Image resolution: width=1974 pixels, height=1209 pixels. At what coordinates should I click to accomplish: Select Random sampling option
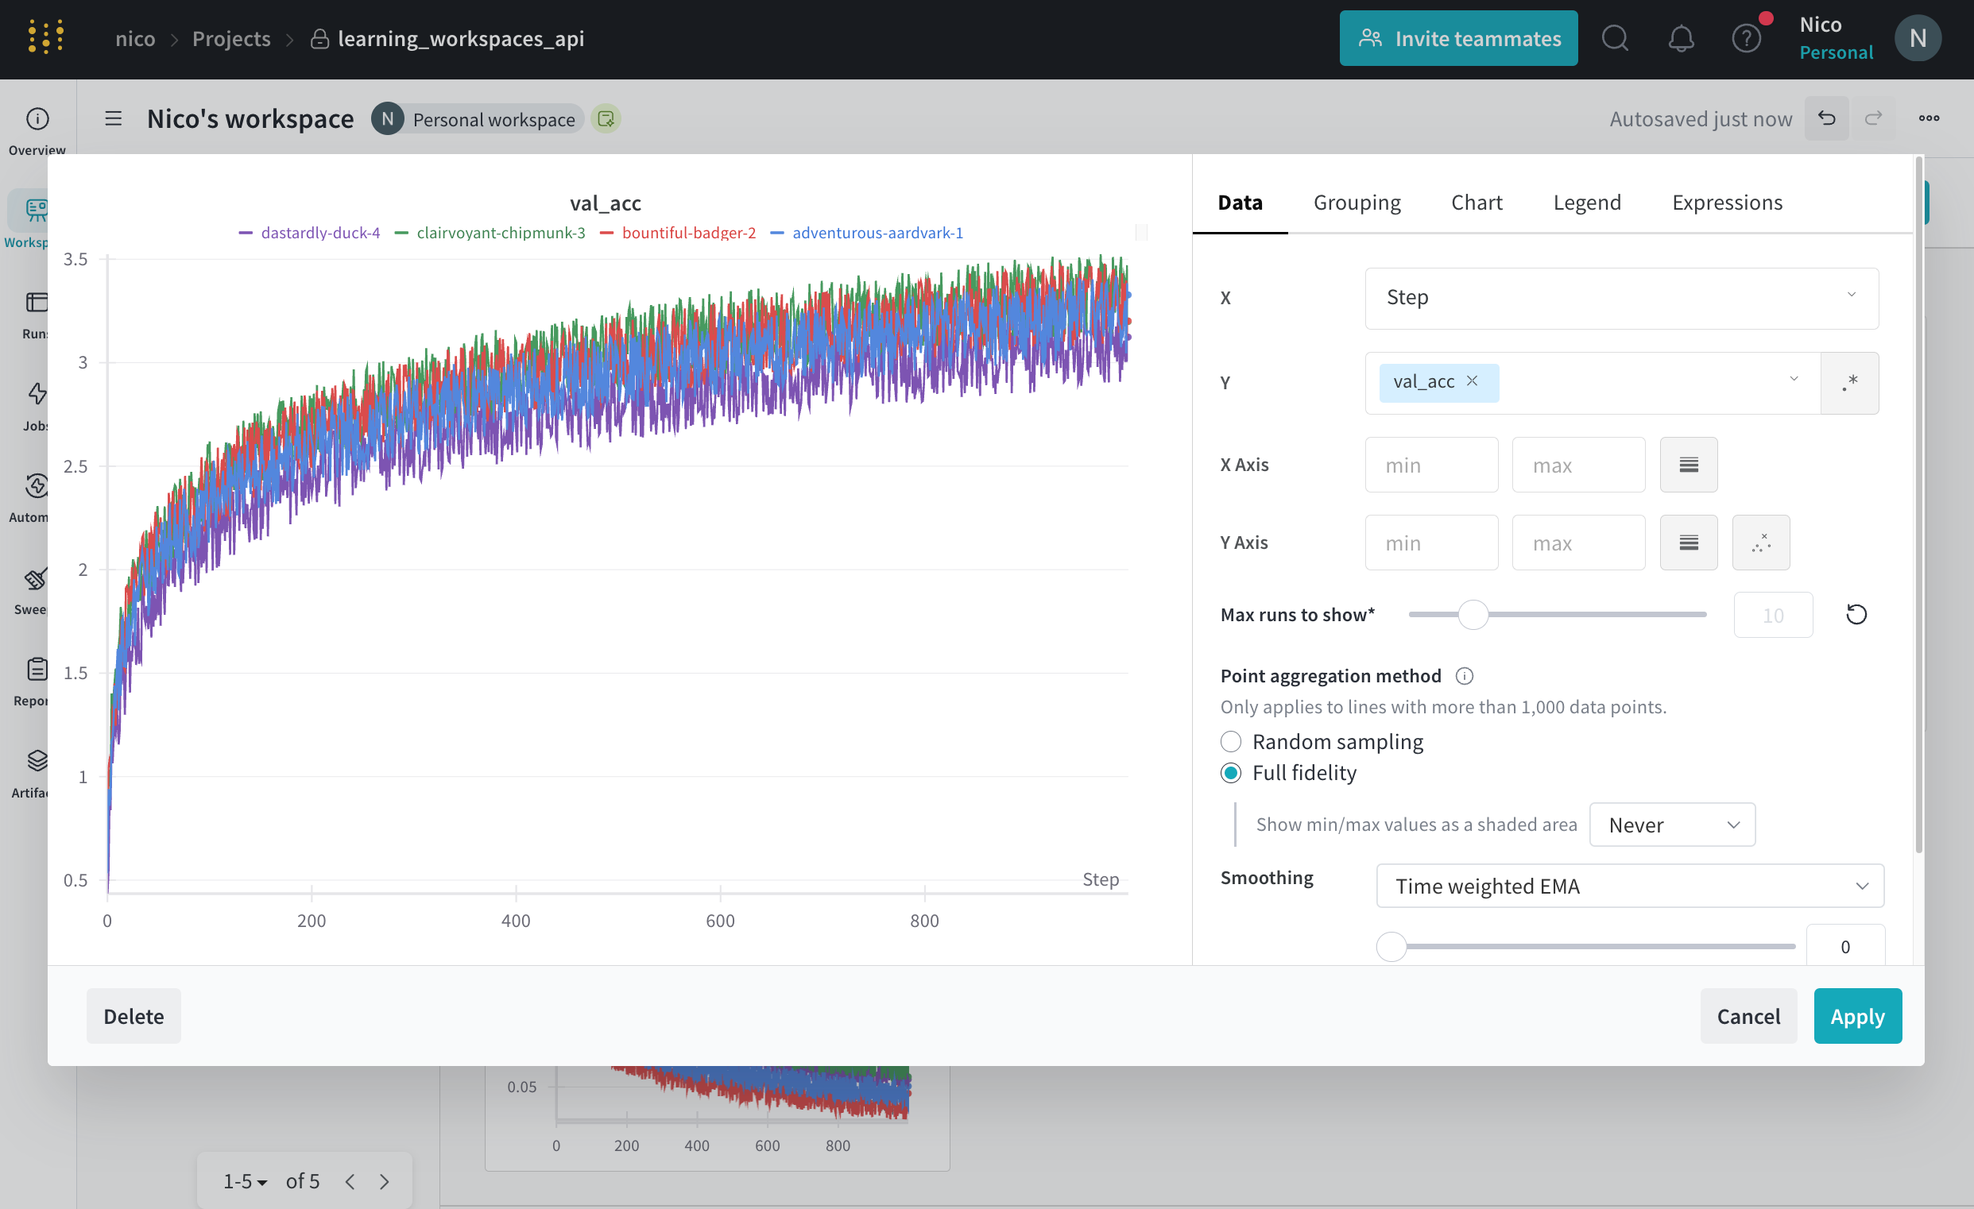point(1230,741)
